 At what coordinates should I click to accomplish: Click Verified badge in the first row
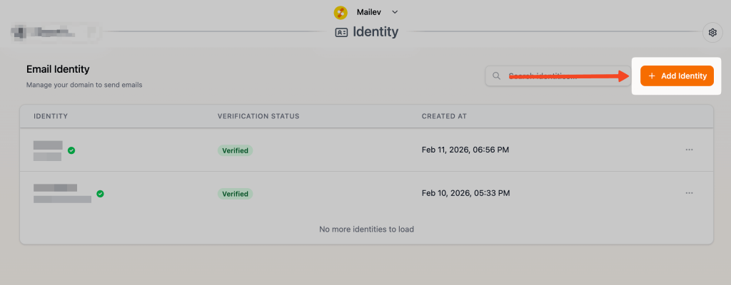click(235, 150)
